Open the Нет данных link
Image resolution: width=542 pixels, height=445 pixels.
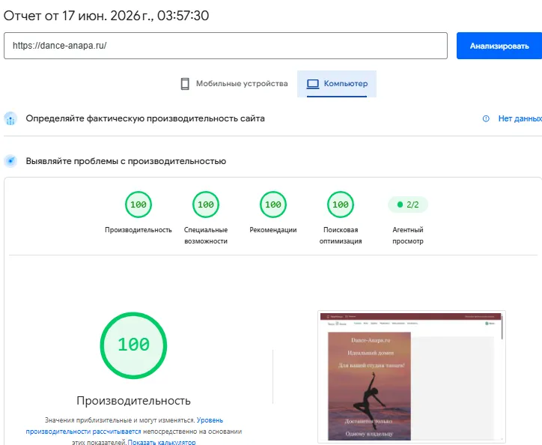[x=520, y=118]
